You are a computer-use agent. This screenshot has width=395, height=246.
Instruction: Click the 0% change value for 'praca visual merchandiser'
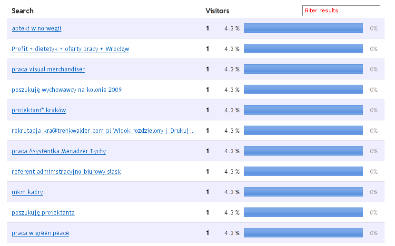point(374,69)
